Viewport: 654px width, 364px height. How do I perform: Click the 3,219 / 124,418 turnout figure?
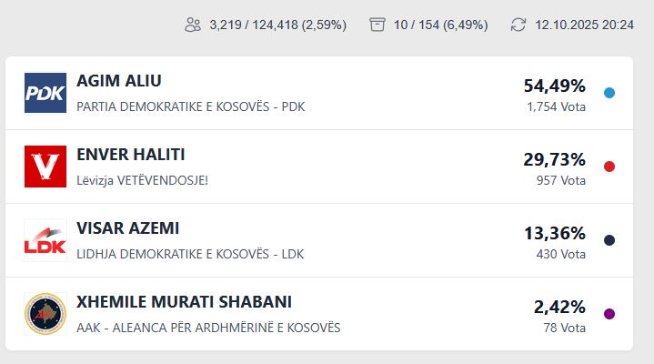(x=277, y=25)
